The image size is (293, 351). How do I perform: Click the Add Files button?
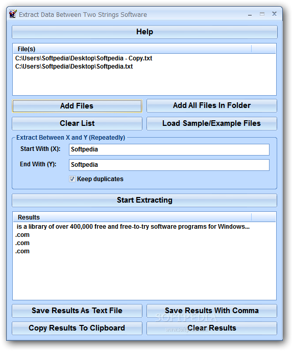[77, 106]
